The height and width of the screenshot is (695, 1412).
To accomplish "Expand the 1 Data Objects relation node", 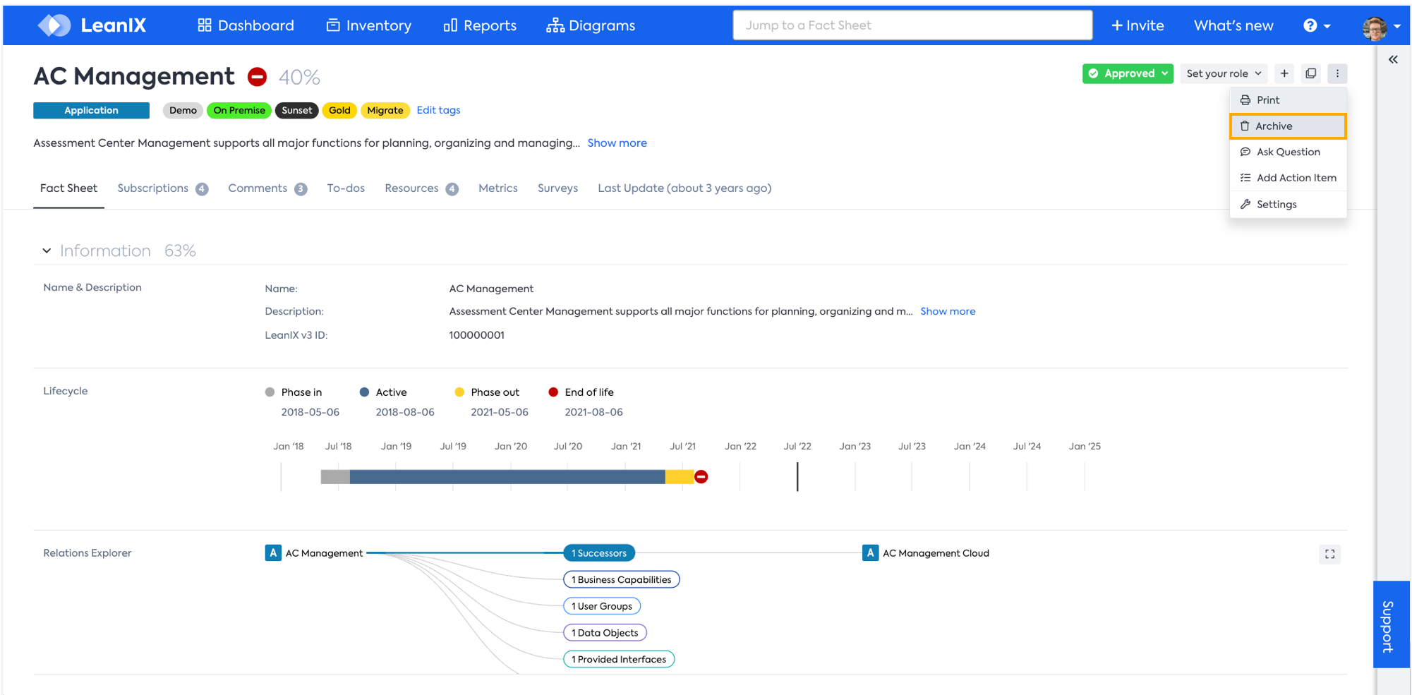I will 605,633.
